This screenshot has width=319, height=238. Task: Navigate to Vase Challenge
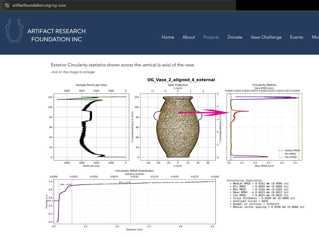[x=266, y=37]
